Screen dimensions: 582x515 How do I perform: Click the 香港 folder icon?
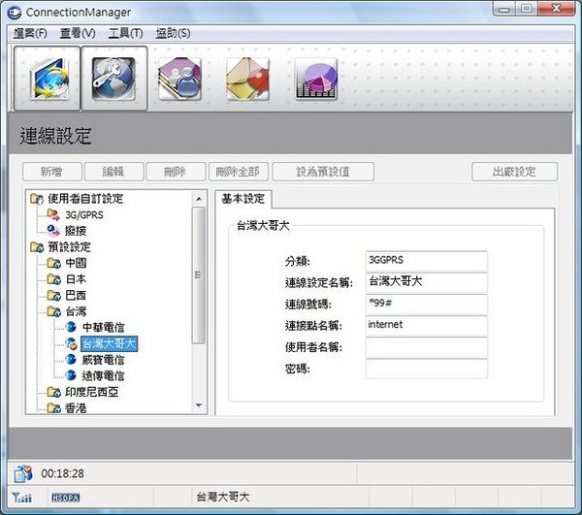54,408
